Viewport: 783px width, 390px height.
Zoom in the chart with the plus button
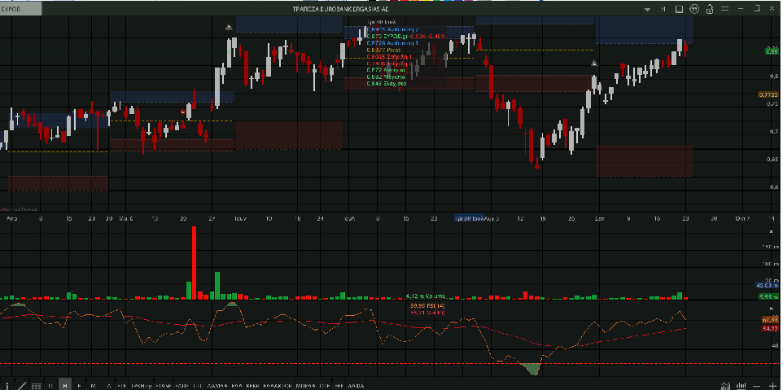pyautogui.click(x=772, y=384)
